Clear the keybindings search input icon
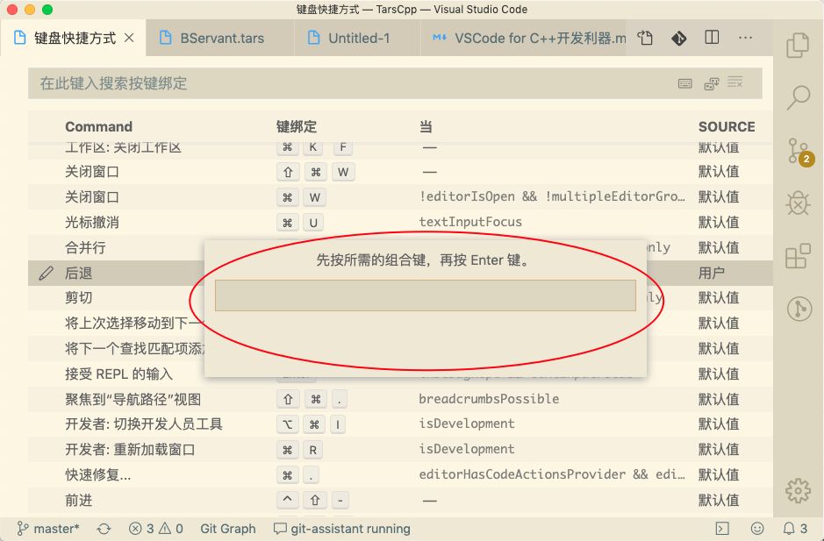Screen dimensions: 824x541 tap(737, 83)
